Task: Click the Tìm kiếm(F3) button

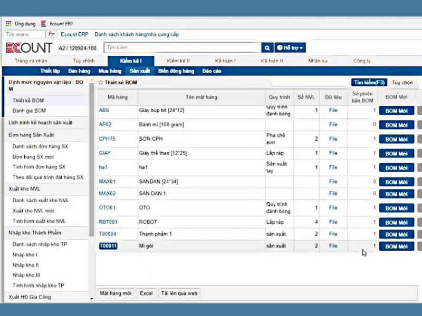Action: [x=370, y=83]
